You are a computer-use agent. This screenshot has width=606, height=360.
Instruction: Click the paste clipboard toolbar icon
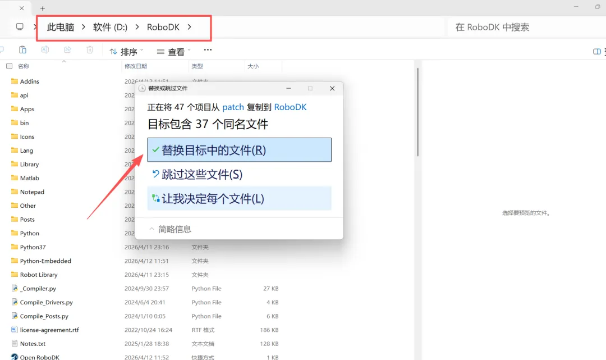[23, 50]
